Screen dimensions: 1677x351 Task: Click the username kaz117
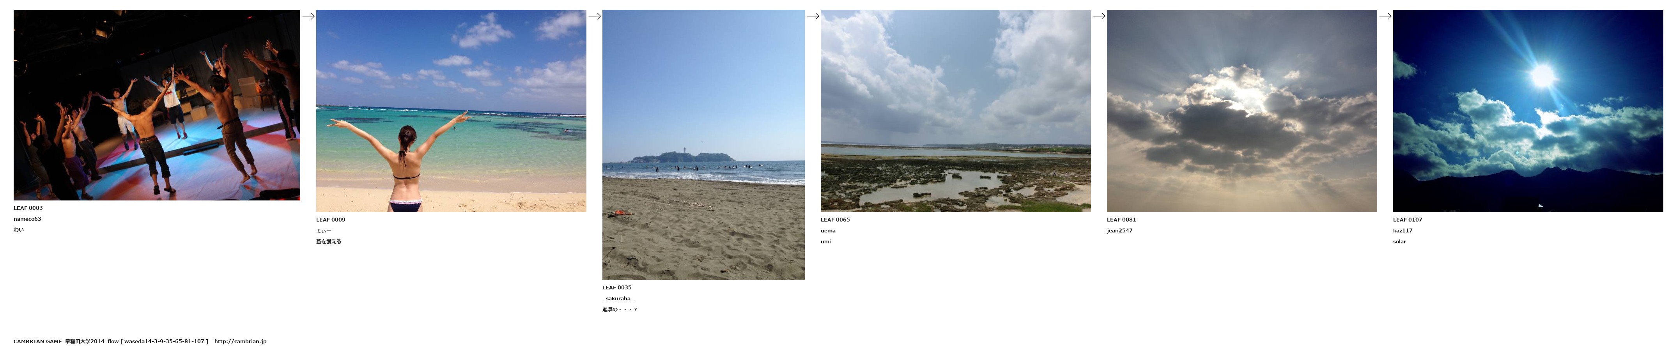click(1403, 230)
